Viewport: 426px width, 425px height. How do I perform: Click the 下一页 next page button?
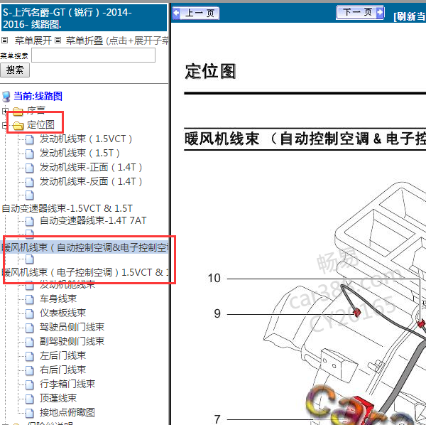pyautogui.click(x=360, y=12)
